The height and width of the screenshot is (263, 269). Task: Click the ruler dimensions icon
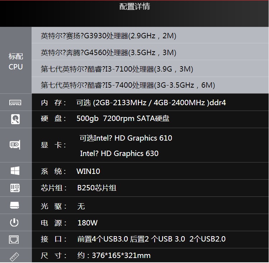(x=14, y=257)
